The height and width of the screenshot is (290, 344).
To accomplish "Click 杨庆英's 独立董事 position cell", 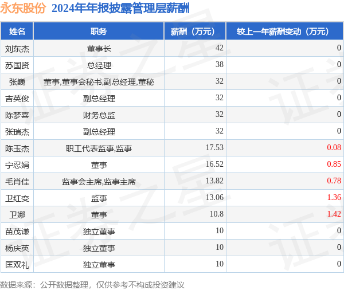I will tap(99, 248).
